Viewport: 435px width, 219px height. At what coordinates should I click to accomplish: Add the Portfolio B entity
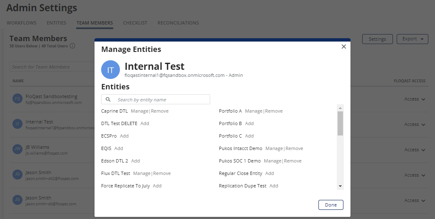249,123
